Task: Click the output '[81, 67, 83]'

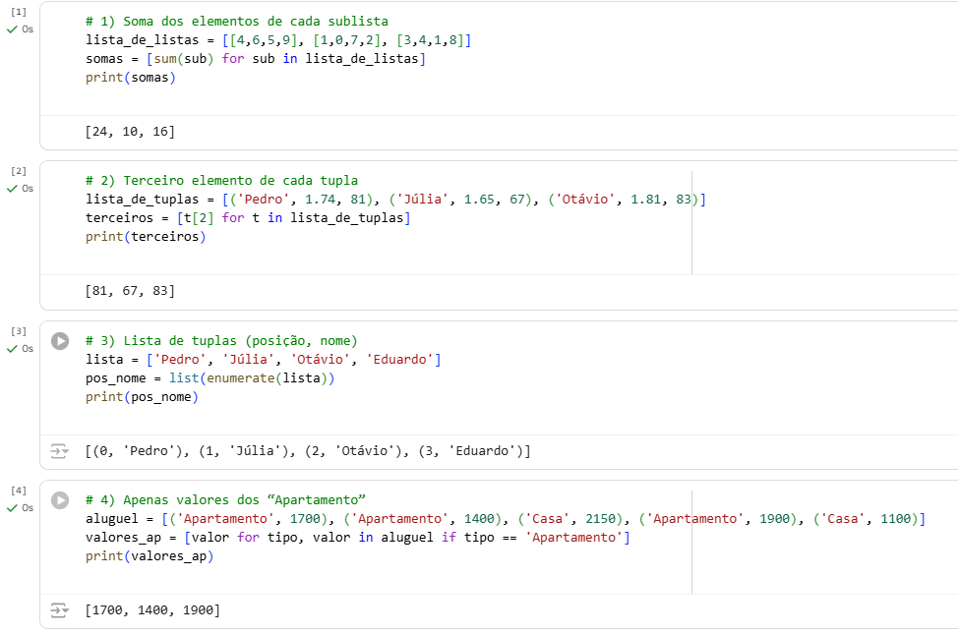Action: click(130, 291)
